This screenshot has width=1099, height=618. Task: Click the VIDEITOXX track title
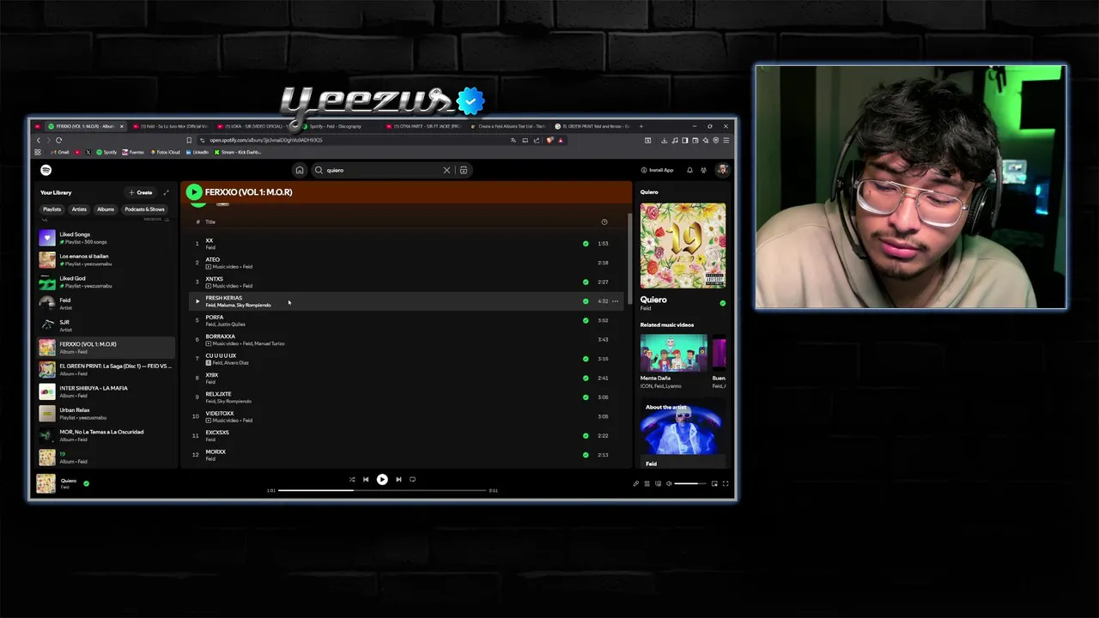point(220,413)
